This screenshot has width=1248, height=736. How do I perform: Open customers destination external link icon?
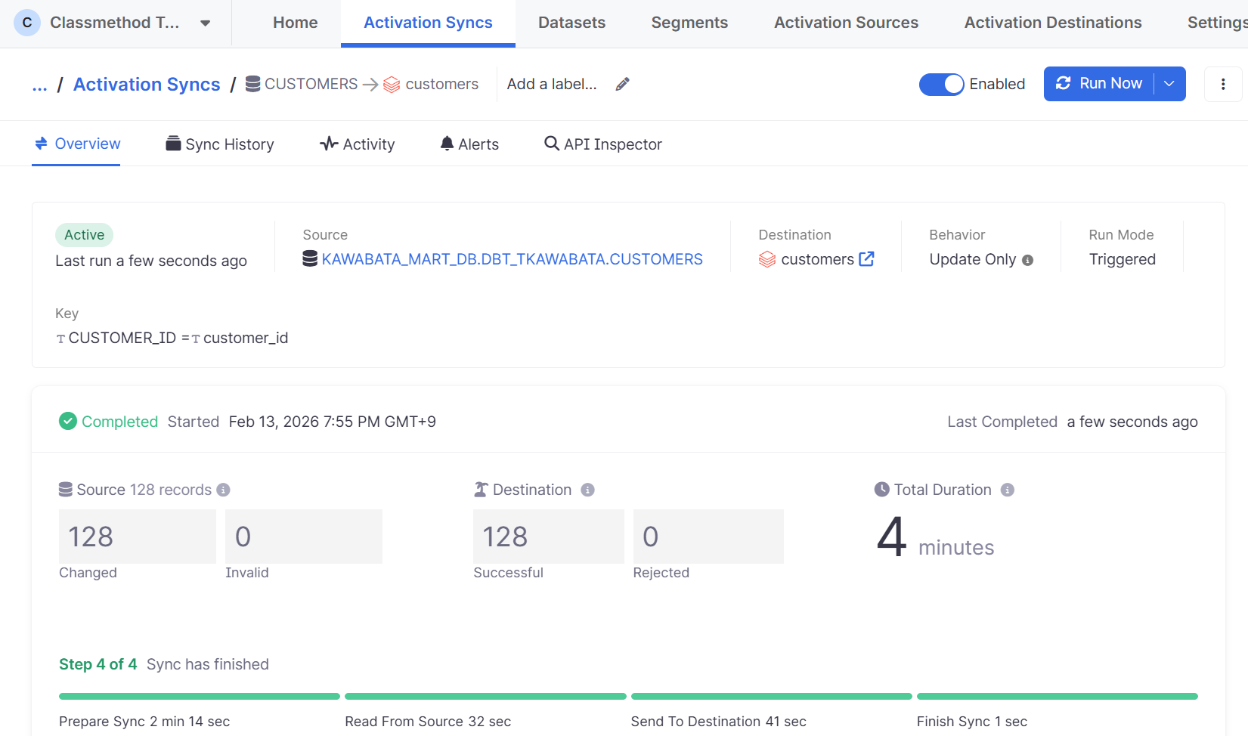[866, 259]
